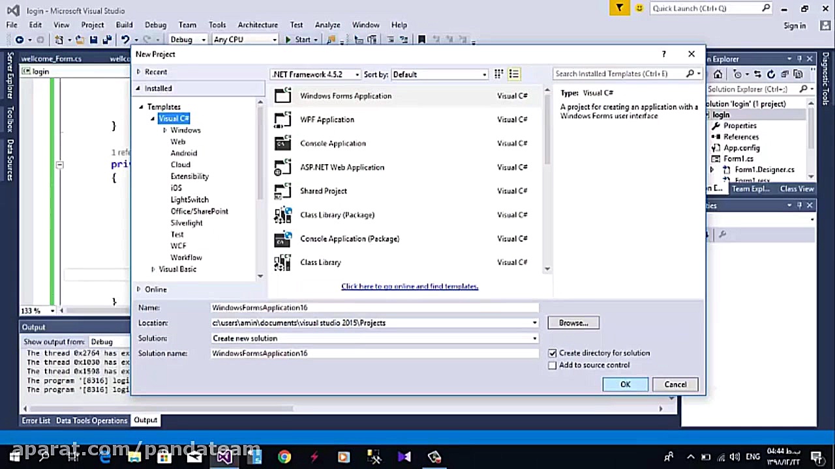Click the Browse... button

pyautogui.click(x=573, y=323)
